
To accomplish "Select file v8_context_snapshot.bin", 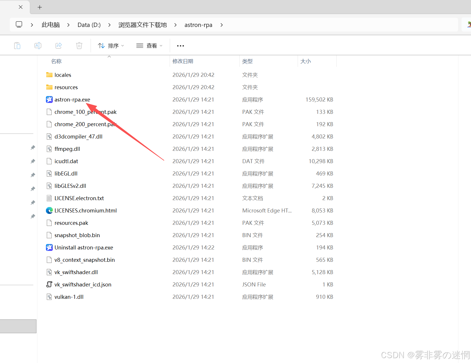I will point(85,260).
